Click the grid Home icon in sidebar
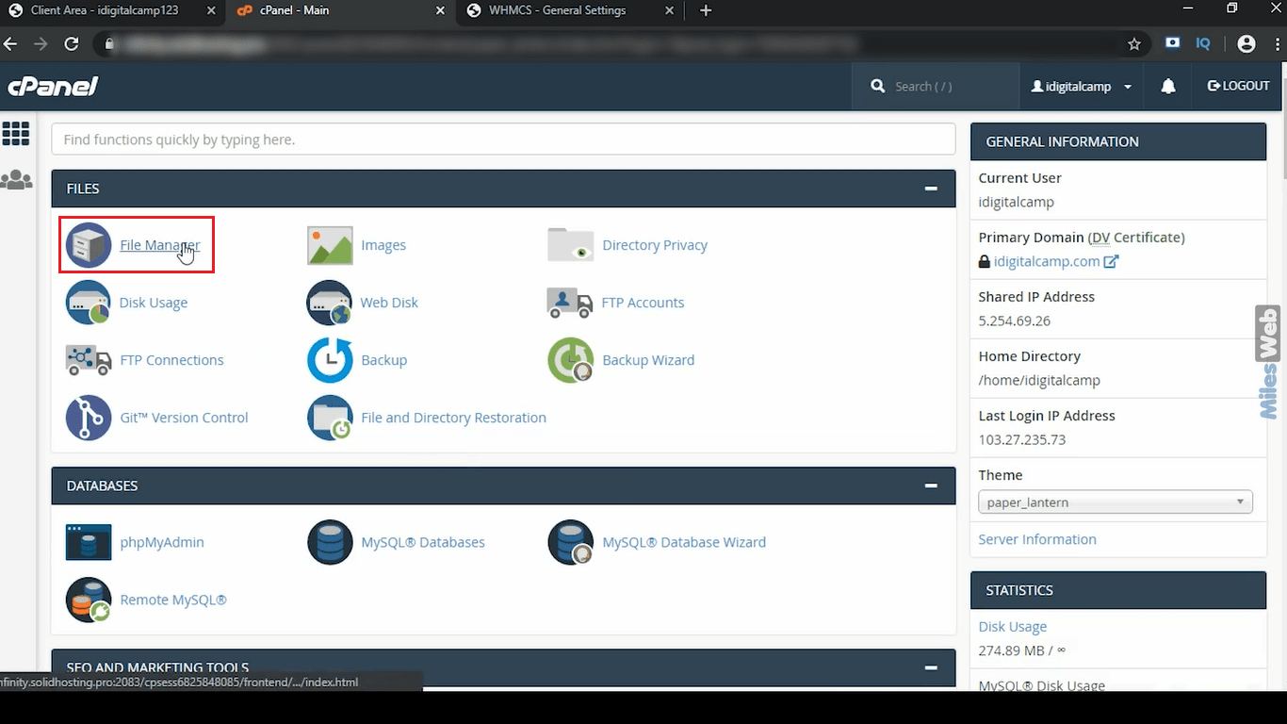 16,134
